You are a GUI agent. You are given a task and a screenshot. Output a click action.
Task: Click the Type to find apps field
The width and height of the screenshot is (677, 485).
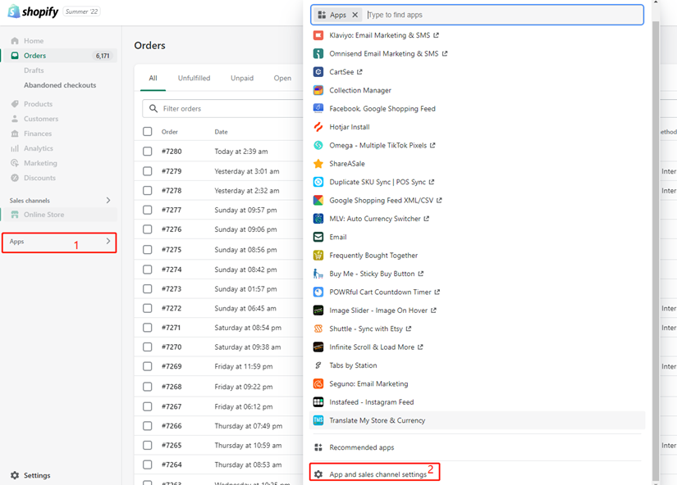pyautogui.click(x=503, y=15)
